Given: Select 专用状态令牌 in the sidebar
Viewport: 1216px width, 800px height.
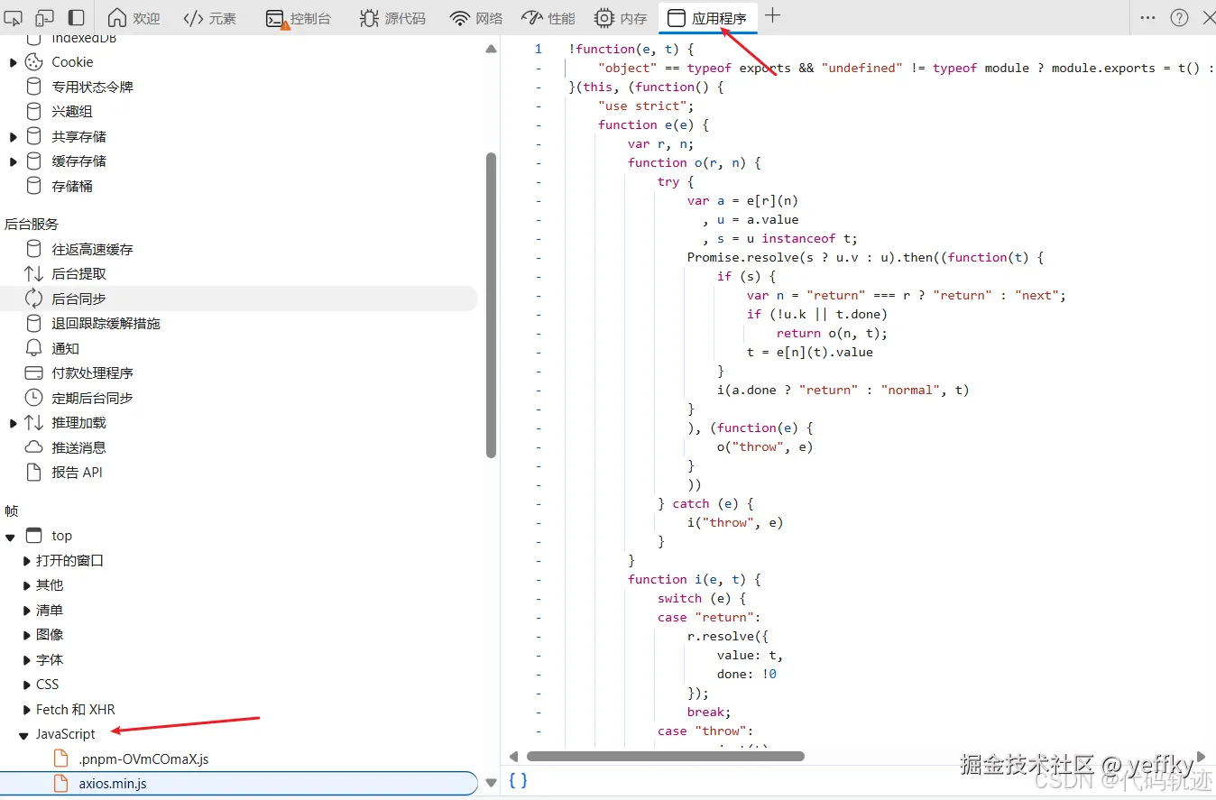Looking at the screenshot, I should tap(92, 87).
